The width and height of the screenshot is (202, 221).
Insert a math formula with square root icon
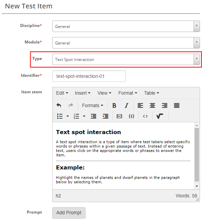pyautogui.click(x=160, y=116)
